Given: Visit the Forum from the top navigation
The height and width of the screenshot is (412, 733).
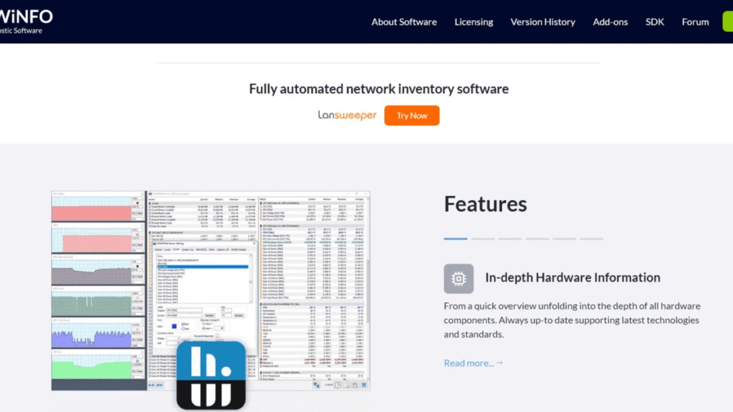Looking at the screenshot, I should (x=695, y=22).
